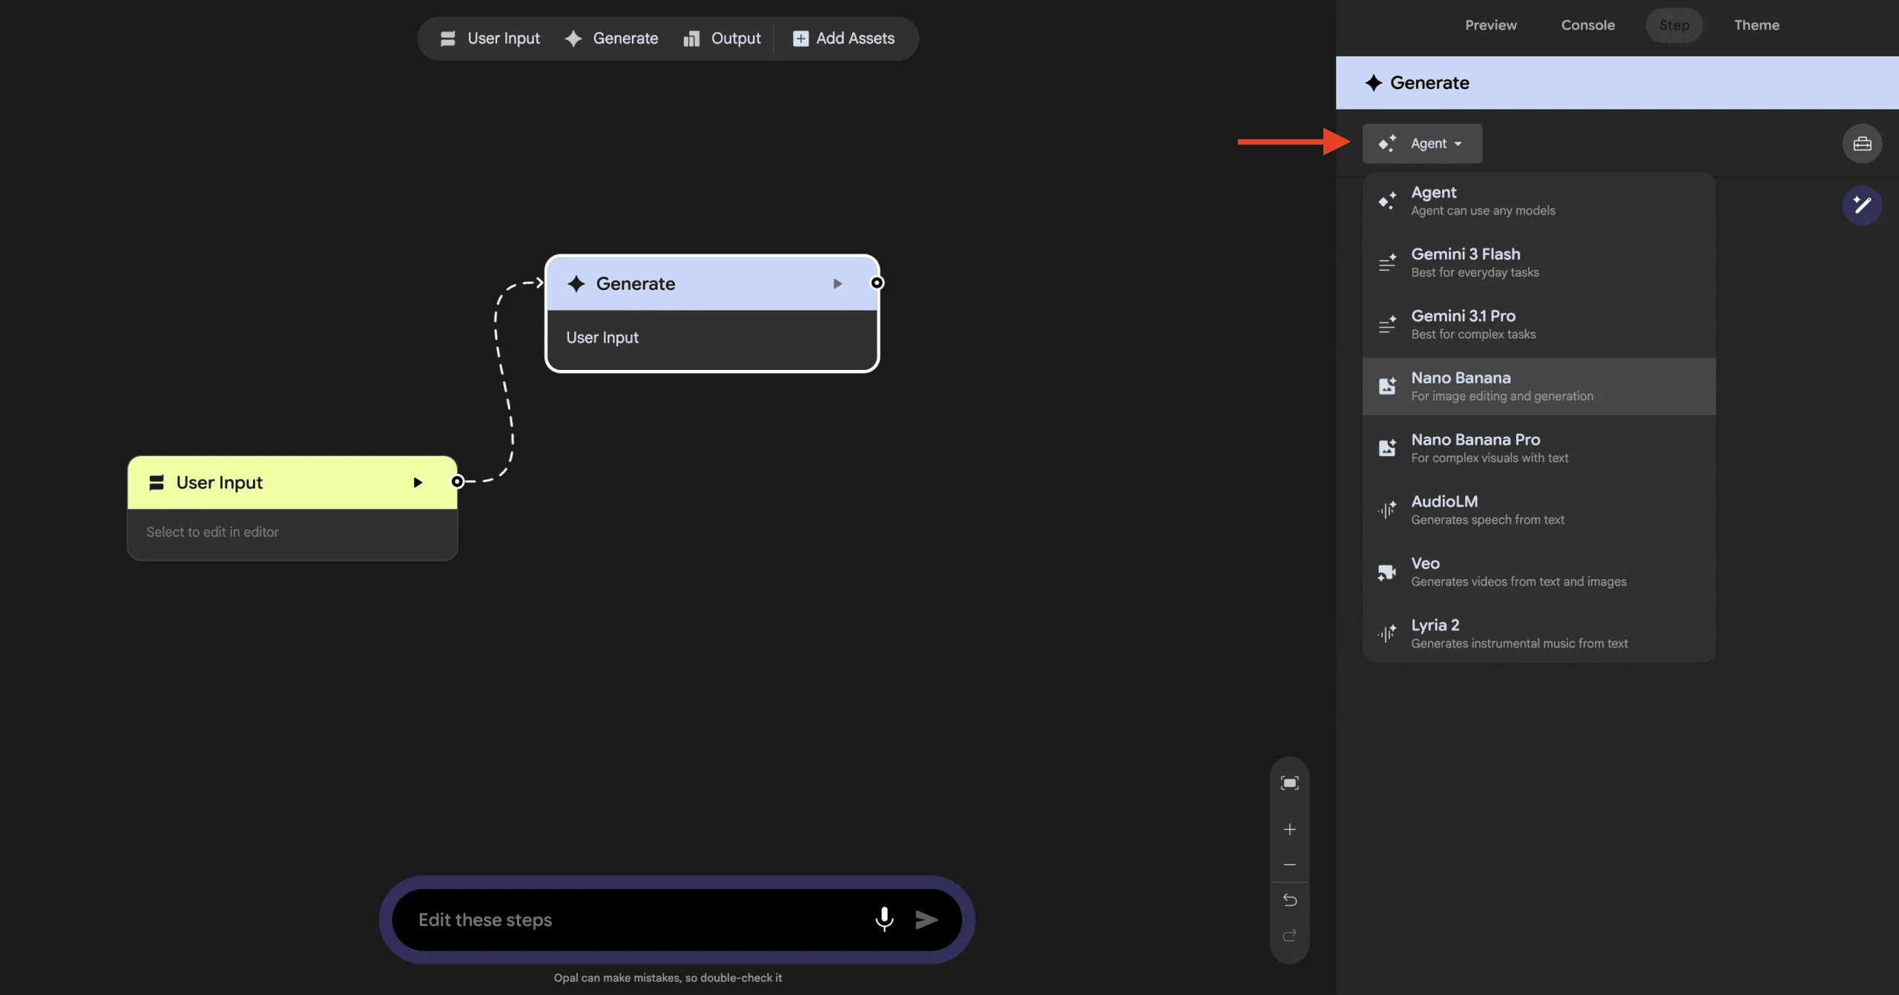
Task: Click the AudioLM waveform icon
Action: (1387, 510)
